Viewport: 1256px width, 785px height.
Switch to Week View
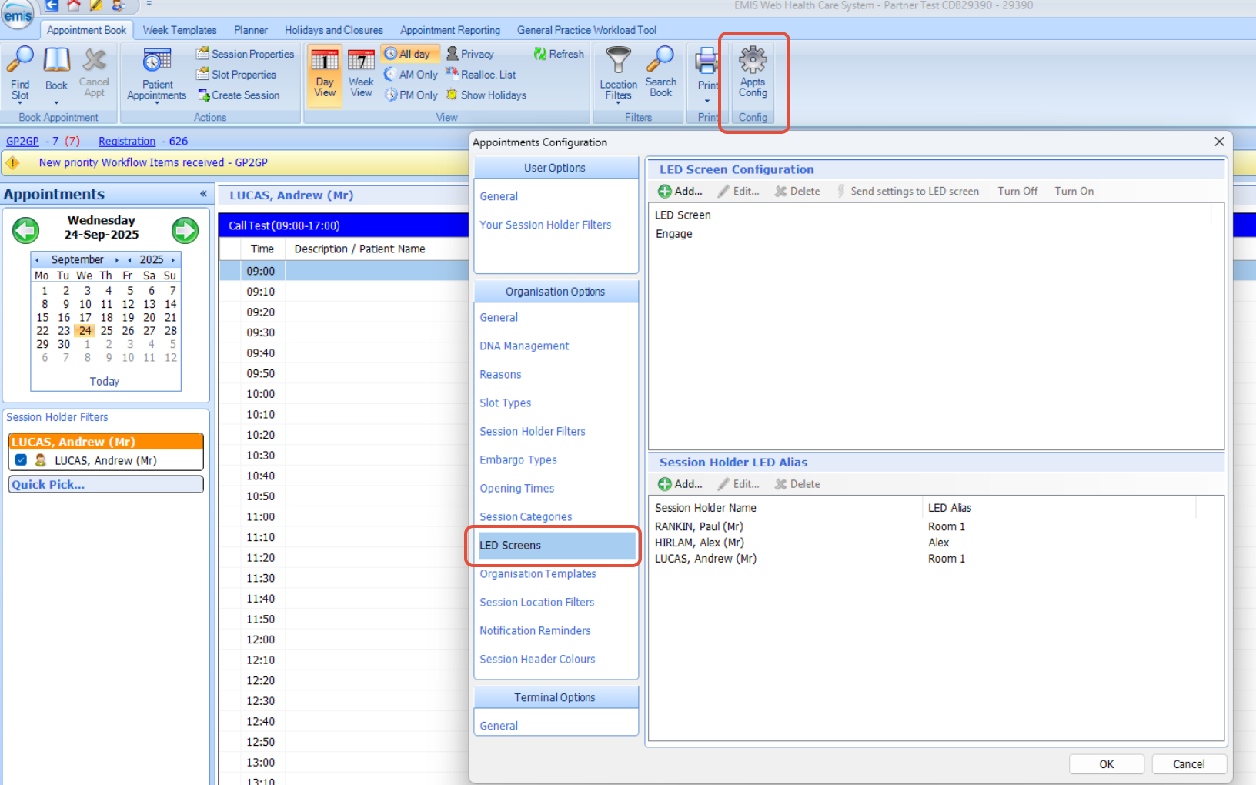click(361, 74)
